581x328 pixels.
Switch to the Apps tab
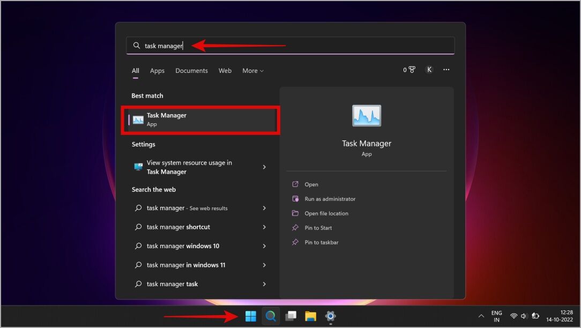click(157, 70)
